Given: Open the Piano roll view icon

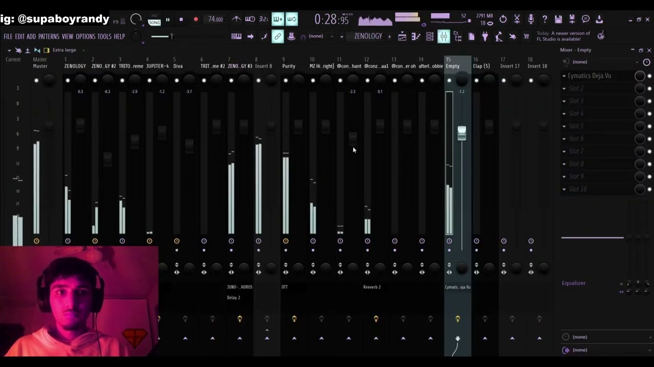Looking at the screenshot, I should coord(416,36).
